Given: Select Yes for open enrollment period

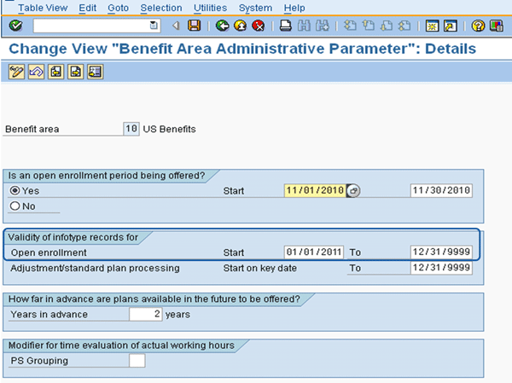Looking at the screenshot, I should (x=15, y=191).
